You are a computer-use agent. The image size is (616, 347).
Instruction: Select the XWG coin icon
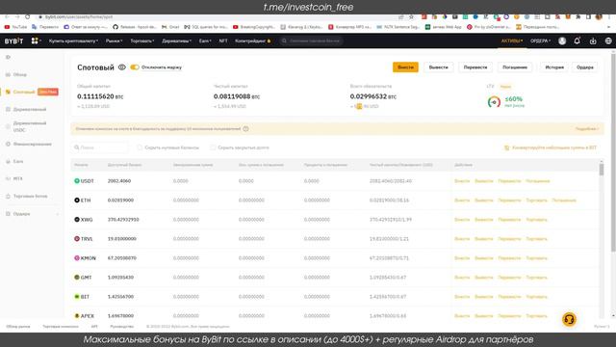coord(77,220)
